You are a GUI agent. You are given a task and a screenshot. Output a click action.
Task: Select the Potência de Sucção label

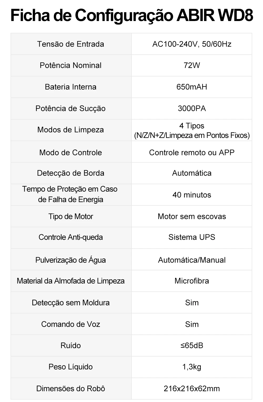pyautogui.click(x=70, y=108)
